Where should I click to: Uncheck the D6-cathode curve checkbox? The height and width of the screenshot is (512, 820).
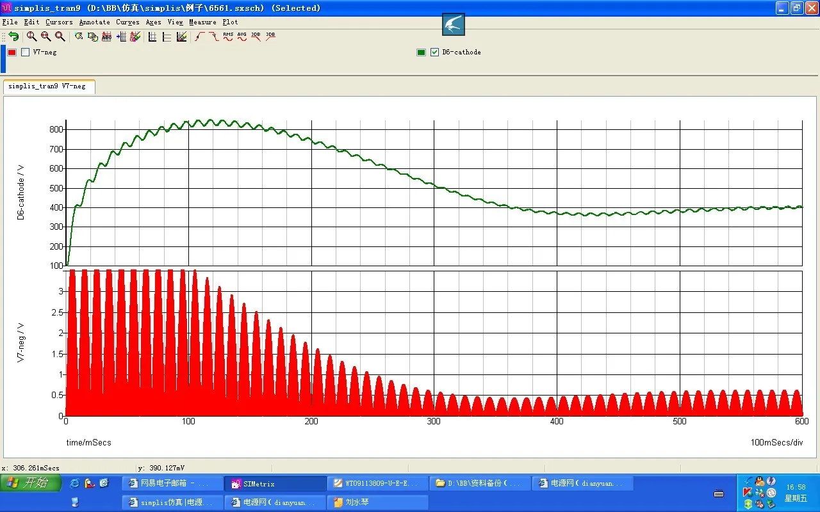point(435,52)
